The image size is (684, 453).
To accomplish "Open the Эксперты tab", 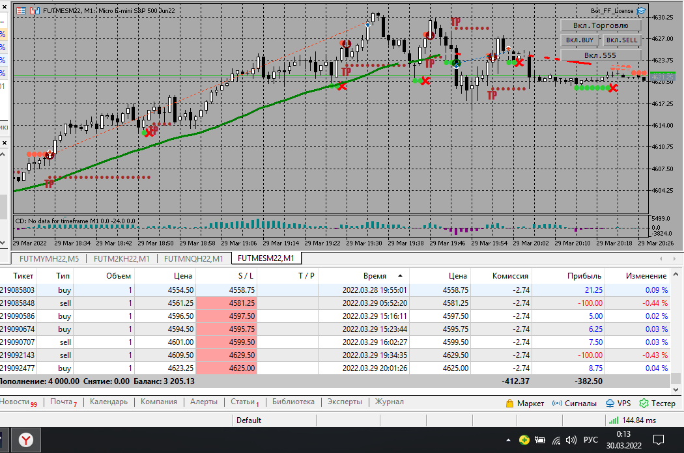I will [x=345, y=402].
